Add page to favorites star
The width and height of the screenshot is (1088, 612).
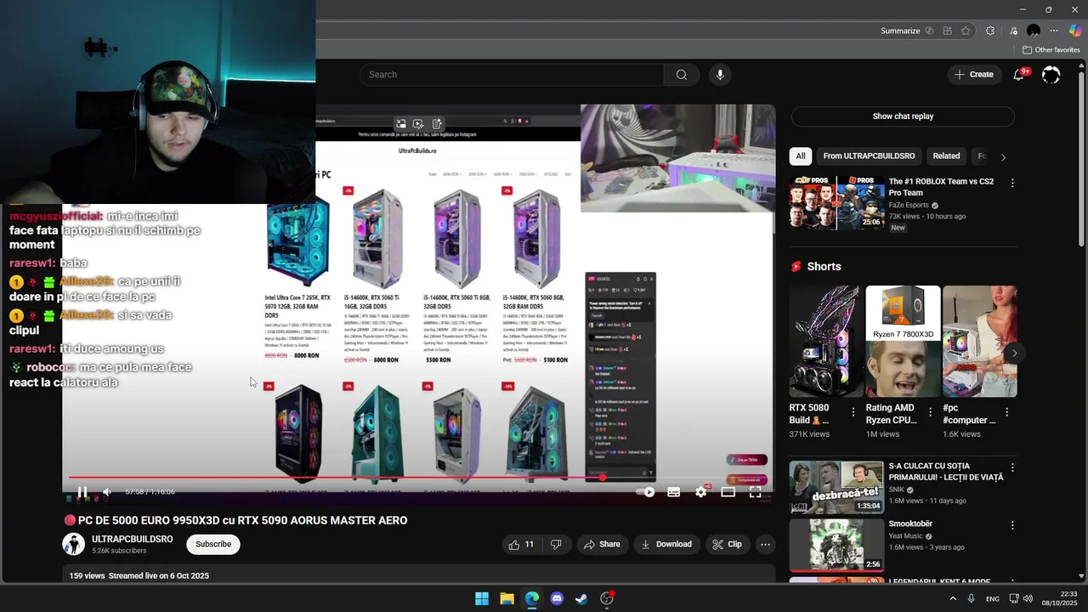coord(966,31)
